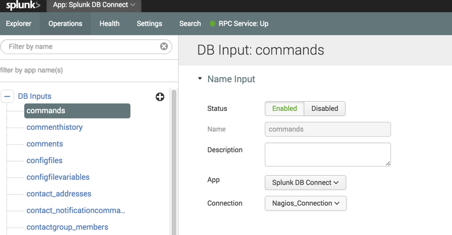
Task: Collapse the Name Input section triangle
Action: click(x=200, y=79)
